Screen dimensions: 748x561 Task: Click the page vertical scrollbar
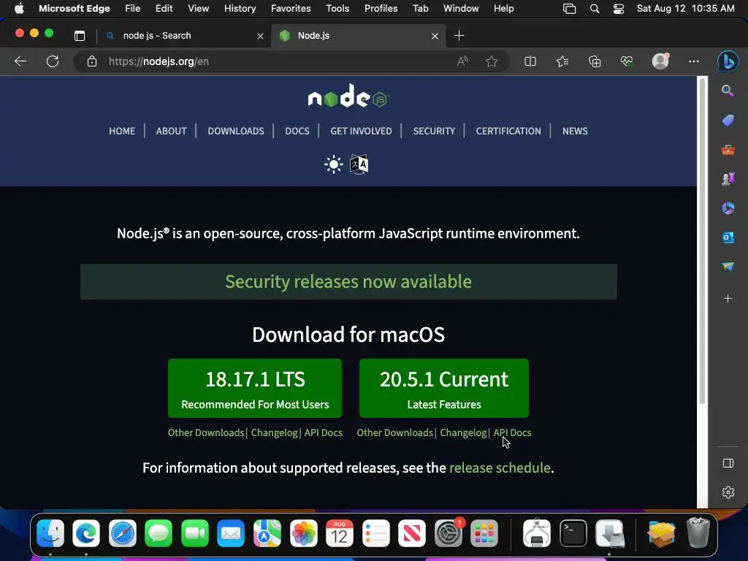pos(702,241)
